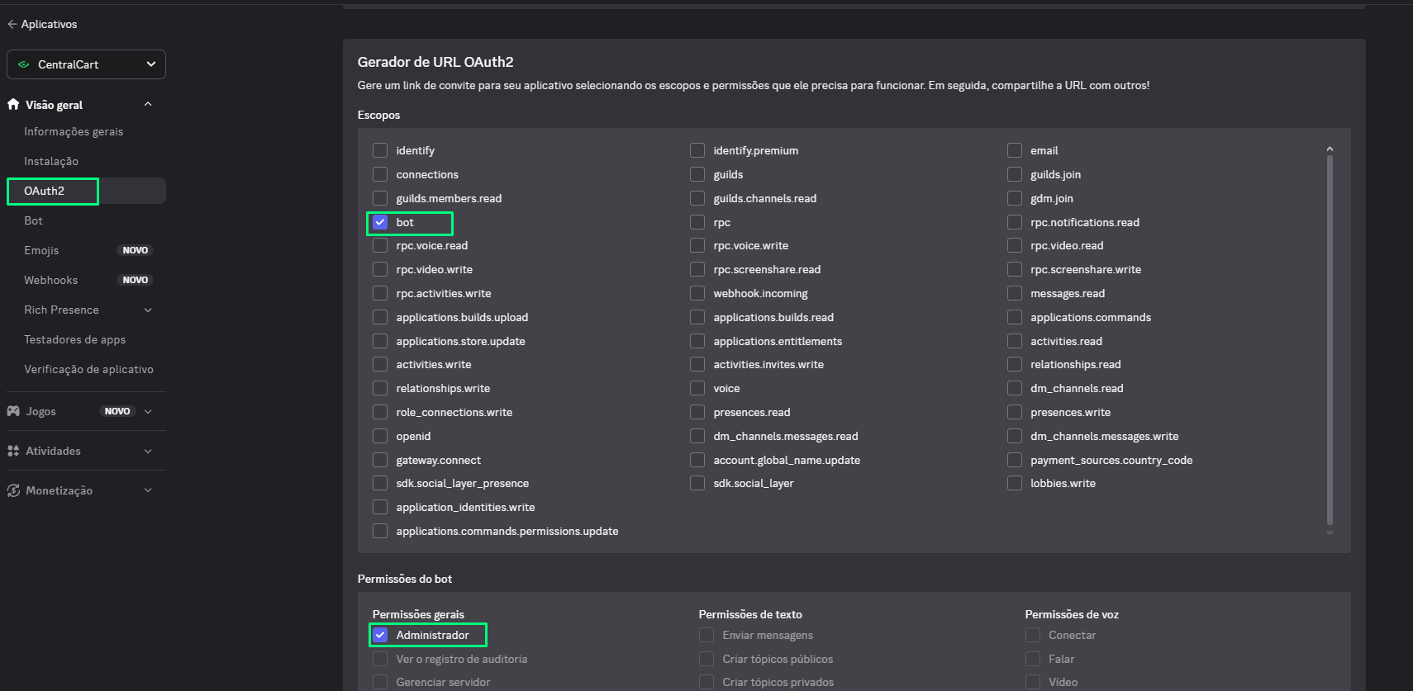
Task: Enable the openid scope
Action: [x=380, y=436]
